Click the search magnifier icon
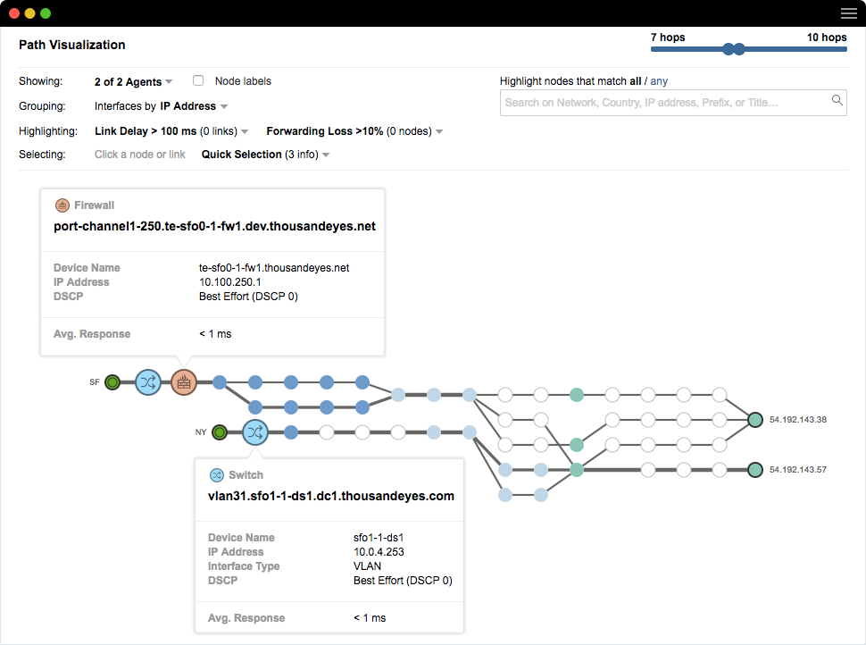Image resolution: width=866 pixels, height=645 pixels. (x=837, y=101)
